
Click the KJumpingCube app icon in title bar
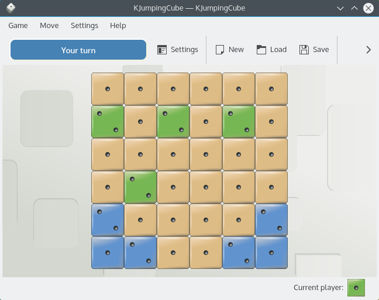[11, 8]
